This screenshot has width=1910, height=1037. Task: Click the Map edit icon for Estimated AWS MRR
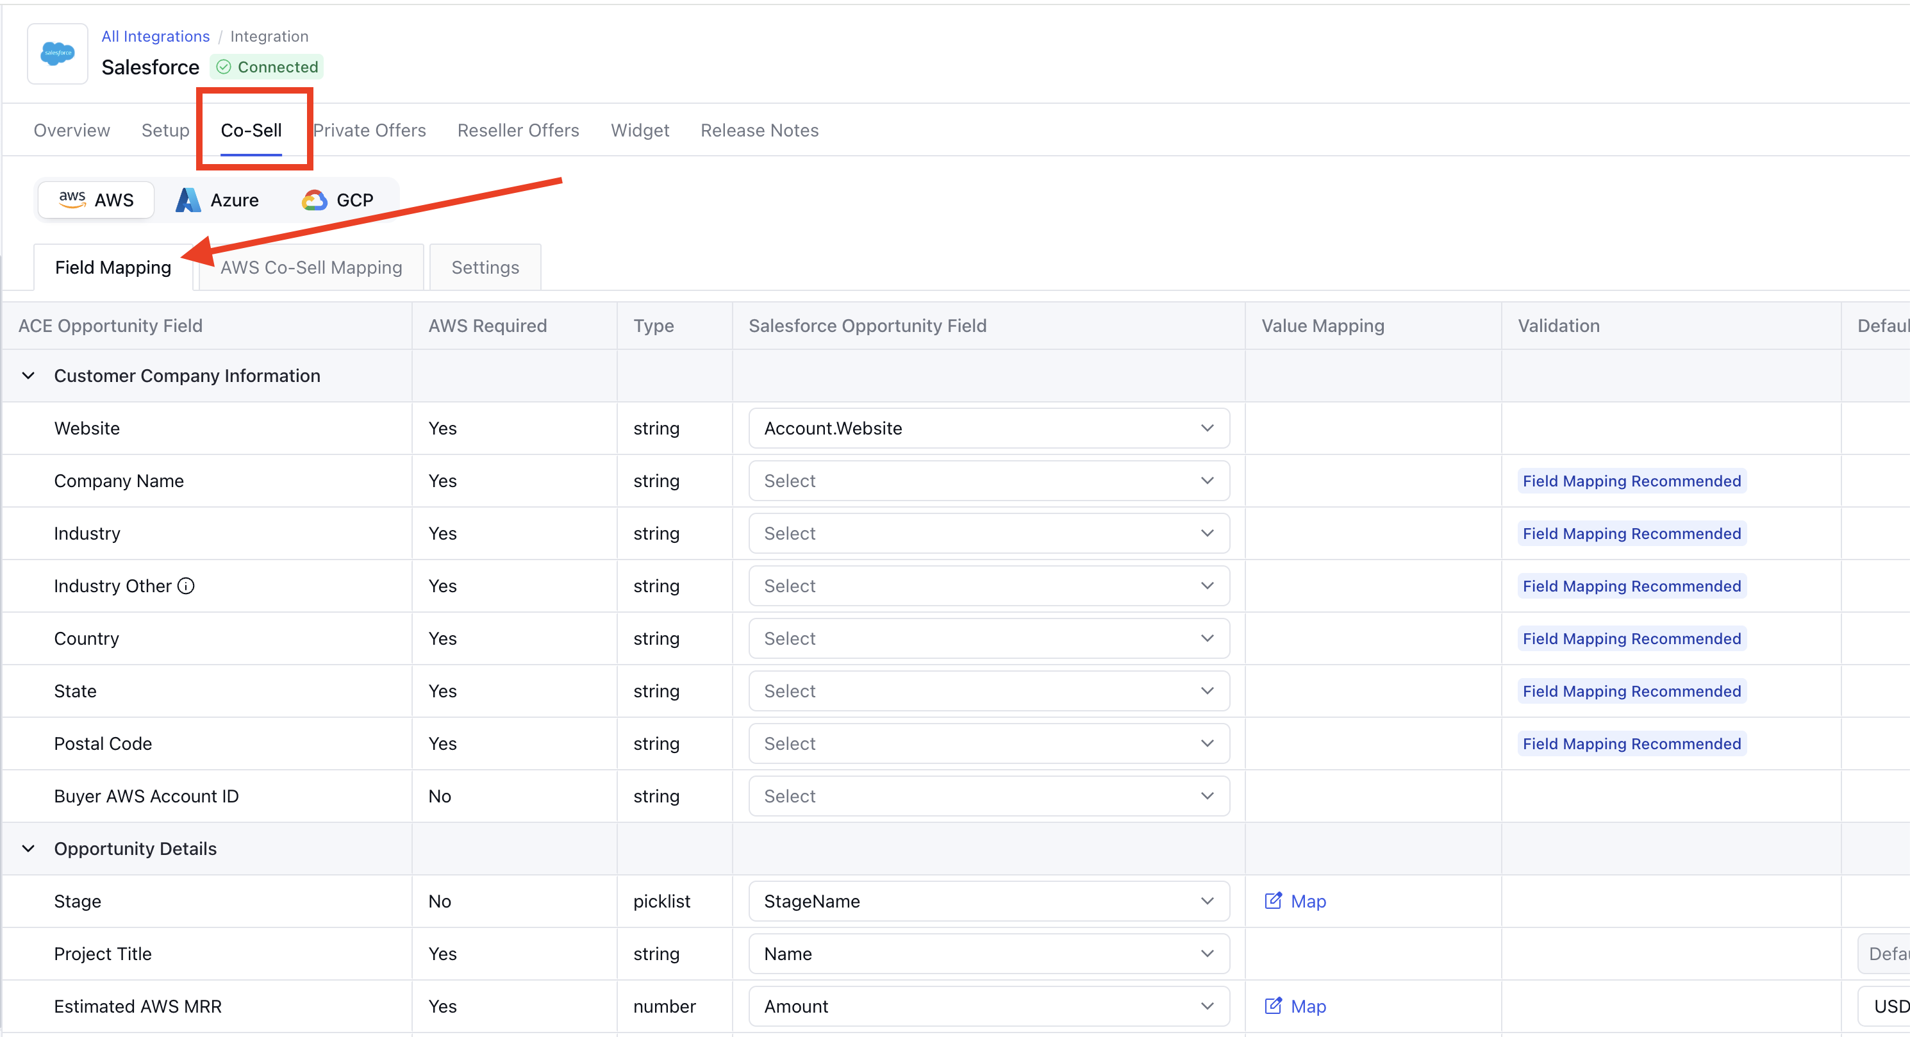[x=1272, y=1007]
